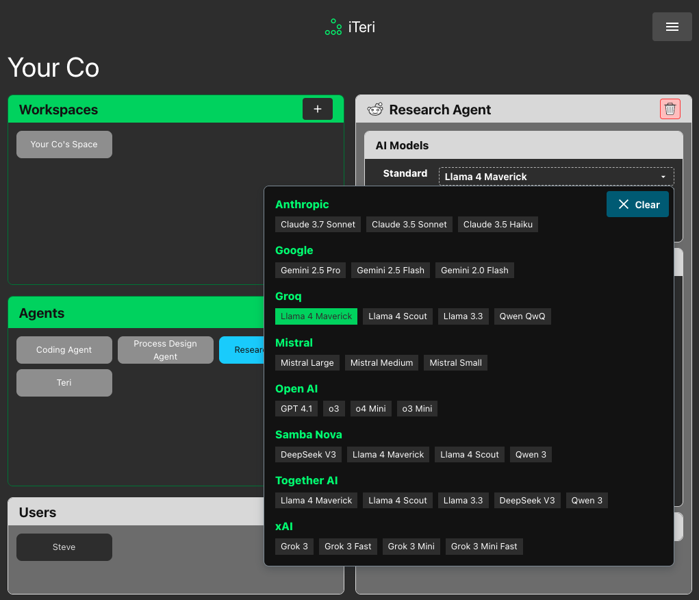Select the Coding Agent

coord(64,349)
